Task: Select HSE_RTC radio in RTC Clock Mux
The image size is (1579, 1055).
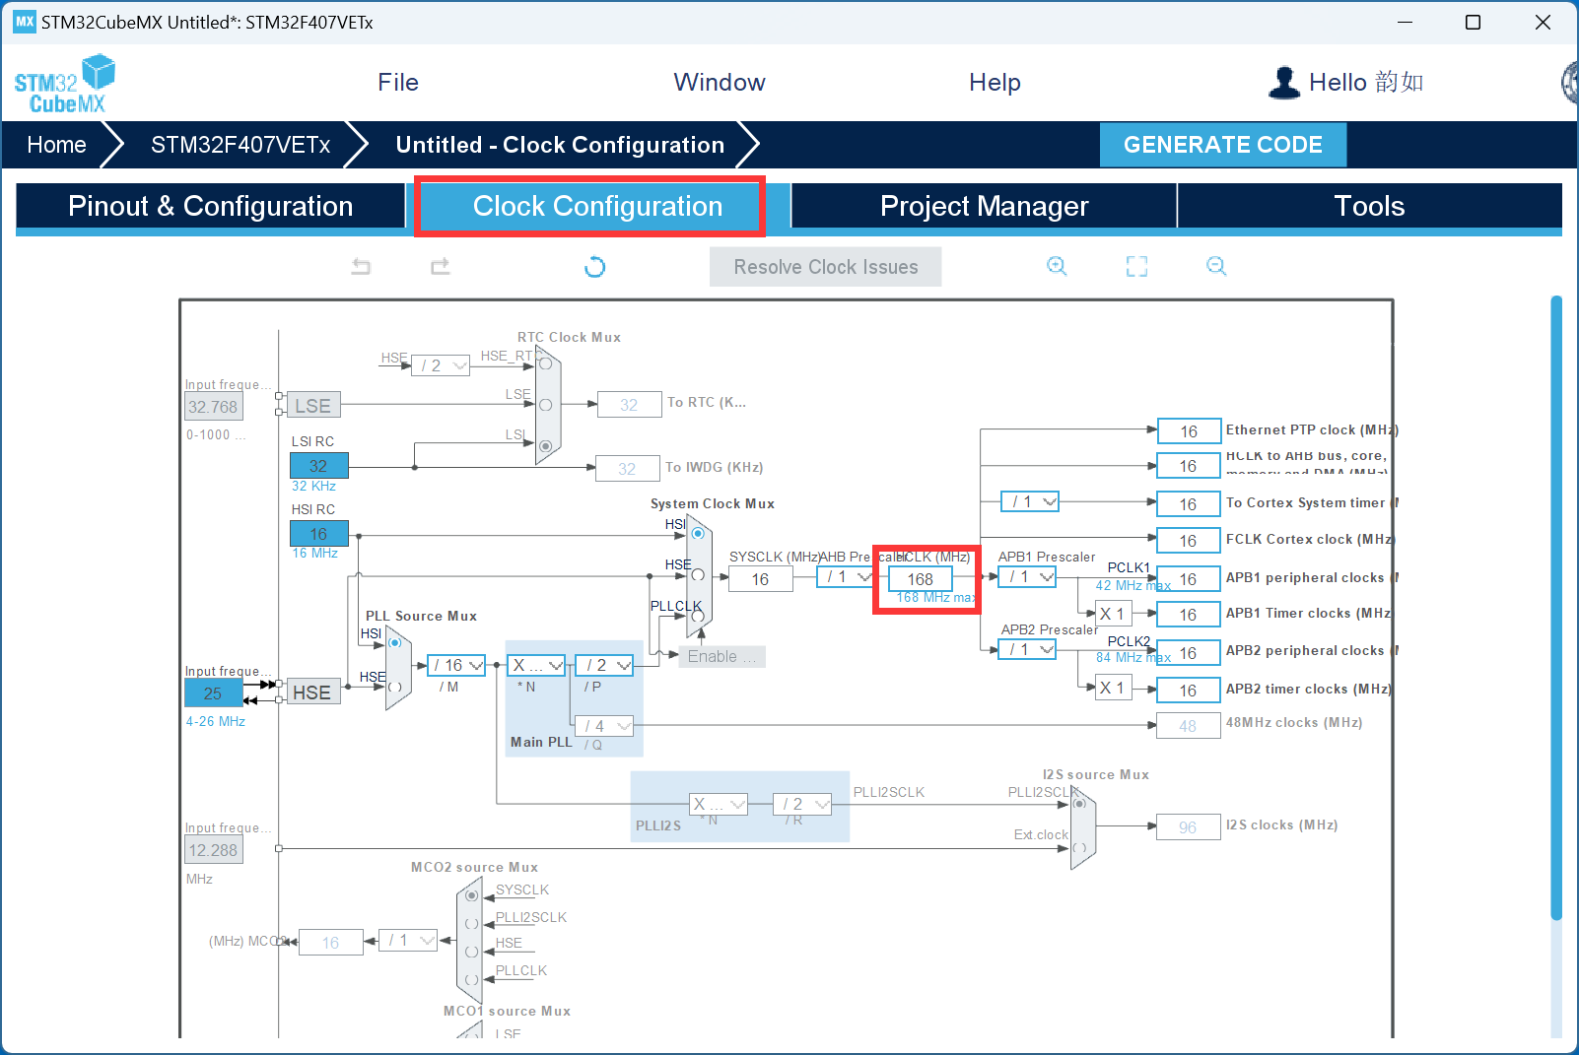Action: 545,363
